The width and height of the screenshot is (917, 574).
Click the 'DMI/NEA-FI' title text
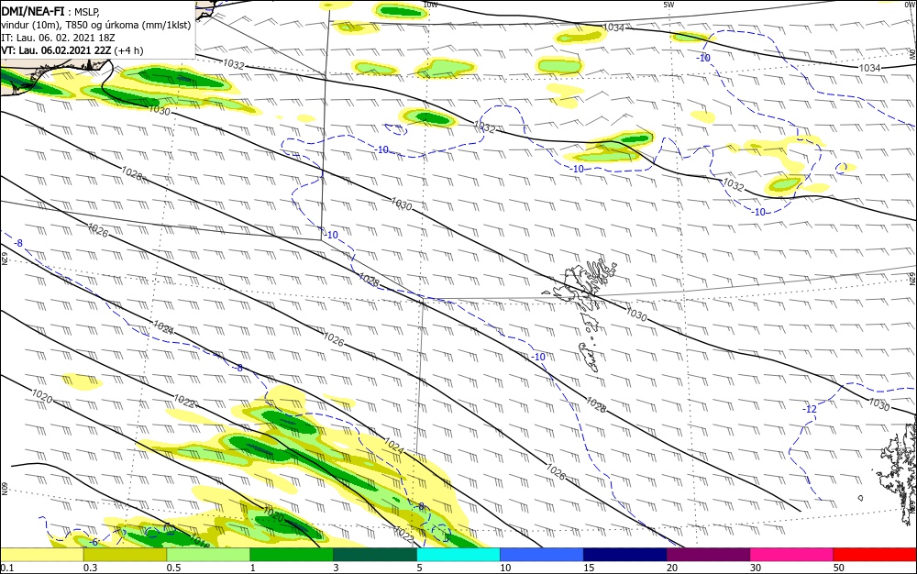33,12
